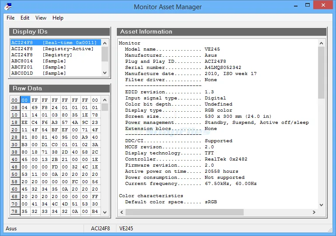This screenshot has height=236, width=336.
Task: Click Raw Data scroll up arrow
Action: click(105, 100)
